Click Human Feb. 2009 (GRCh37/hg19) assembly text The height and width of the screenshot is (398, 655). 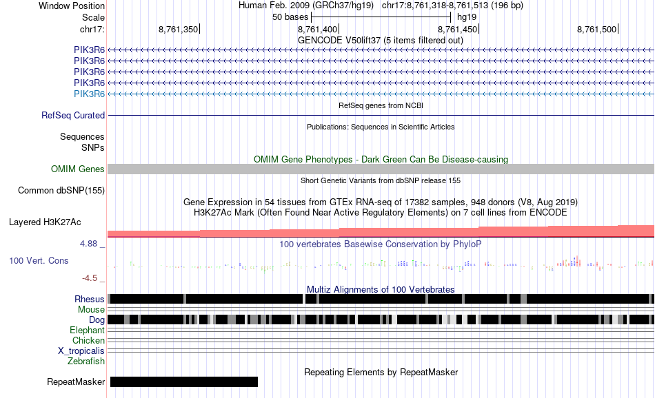[307, 6]
